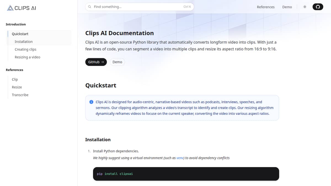Open the GitHub icon in header
331x186 pixels.
[x=318, y=7]
